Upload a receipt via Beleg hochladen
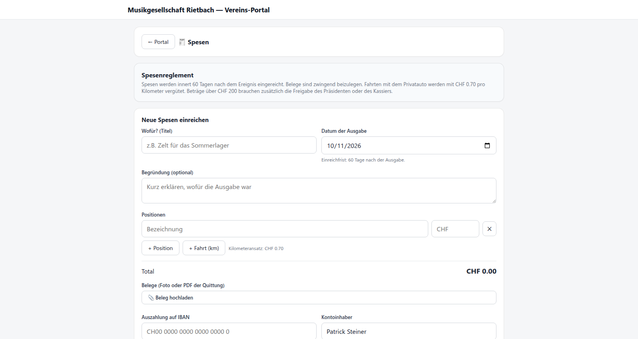This screenshot has height=339, width=638. pos(319,298)
